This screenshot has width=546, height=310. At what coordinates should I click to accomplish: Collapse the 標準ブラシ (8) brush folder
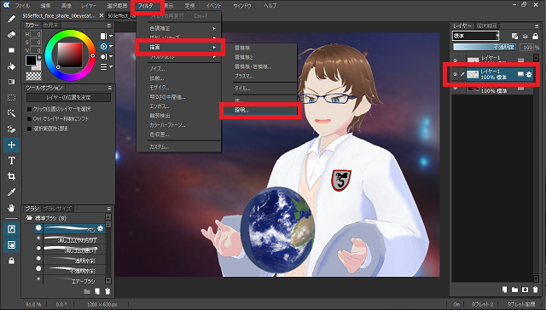[29, 218]
